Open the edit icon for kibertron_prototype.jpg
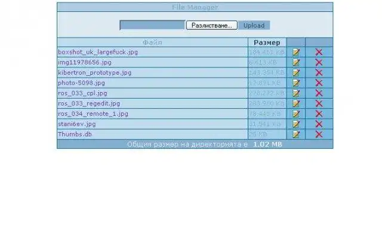This screenshot has height=230, width=382. [x=296, y=72]
